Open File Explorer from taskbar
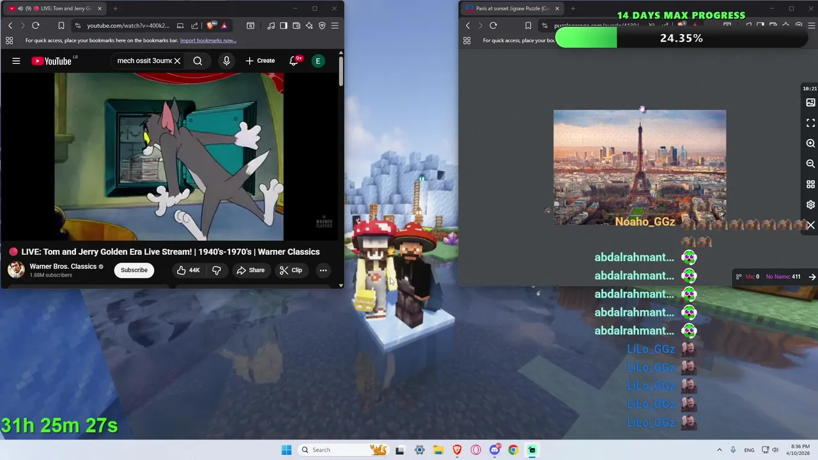 (438, 450)
